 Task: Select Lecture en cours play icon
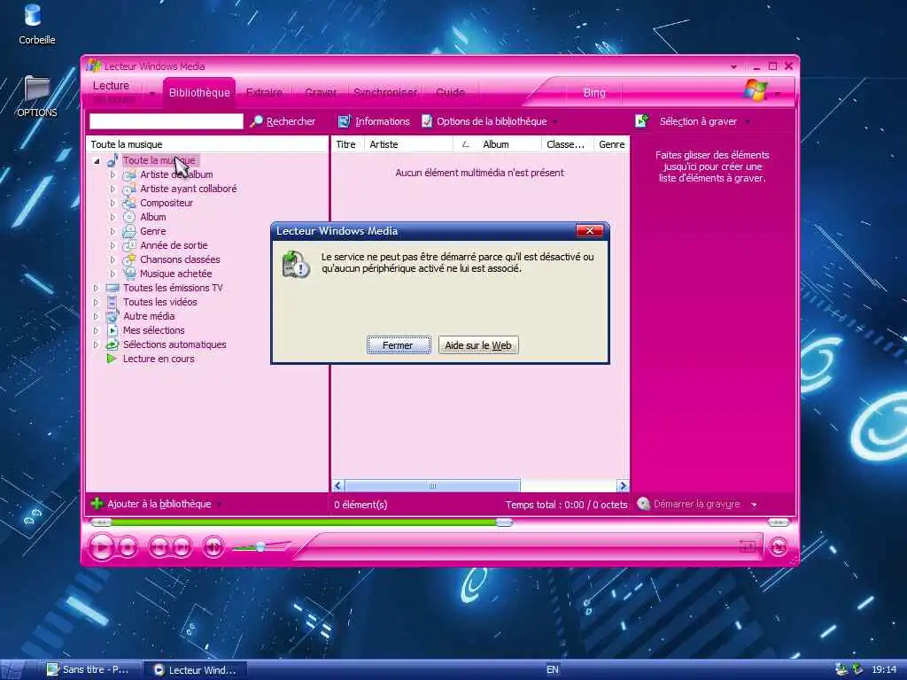click(112, 359)
